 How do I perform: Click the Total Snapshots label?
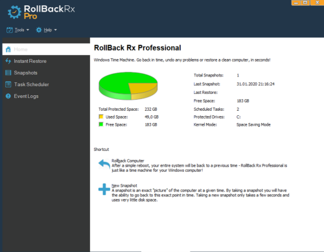pos(209,75)
